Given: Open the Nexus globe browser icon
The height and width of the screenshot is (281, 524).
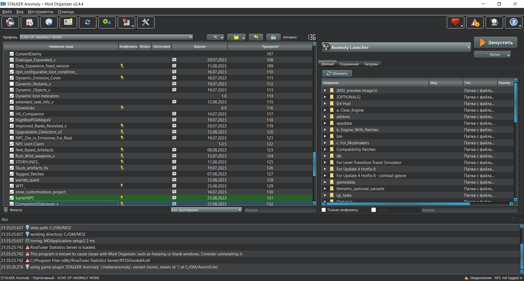Looking at the screenshot, I should point(49,22).
